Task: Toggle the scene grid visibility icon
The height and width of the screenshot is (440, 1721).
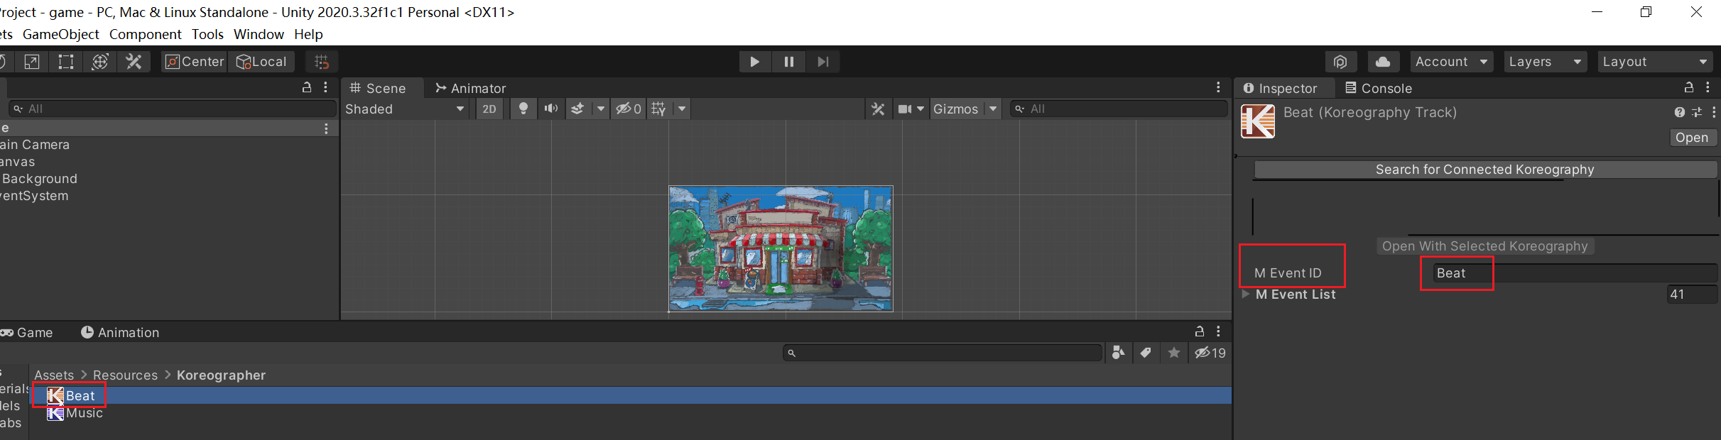Action: coord(659,109)
